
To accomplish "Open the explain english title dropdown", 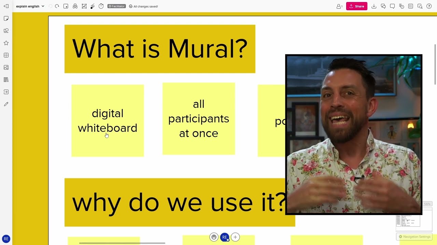I will (x=30, y=6).
